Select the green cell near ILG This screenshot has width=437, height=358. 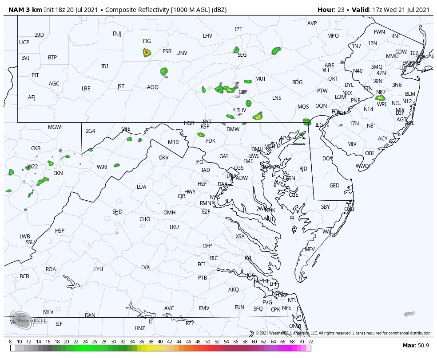click(307, 121)
